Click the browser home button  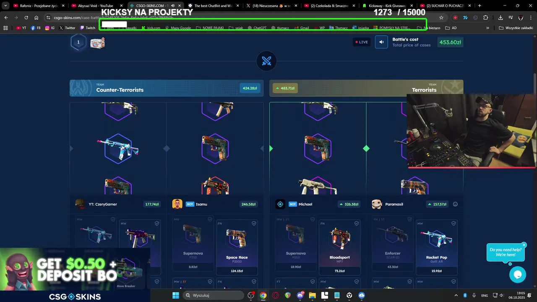coord(36,18)
